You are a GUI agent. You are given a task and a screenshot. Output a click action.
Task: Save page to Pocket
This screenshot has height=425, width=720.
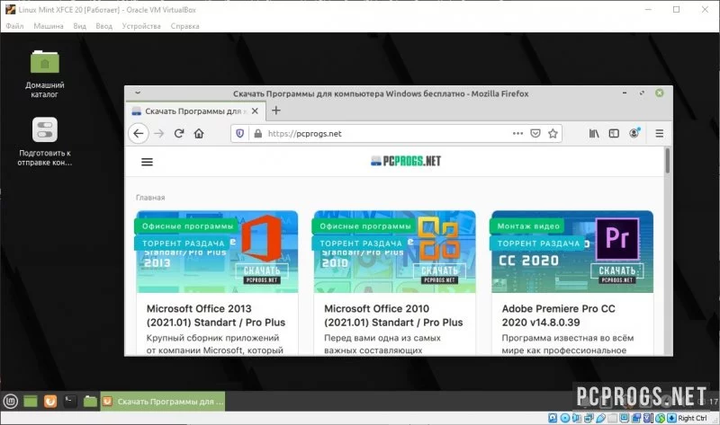(x=535, y=133)
